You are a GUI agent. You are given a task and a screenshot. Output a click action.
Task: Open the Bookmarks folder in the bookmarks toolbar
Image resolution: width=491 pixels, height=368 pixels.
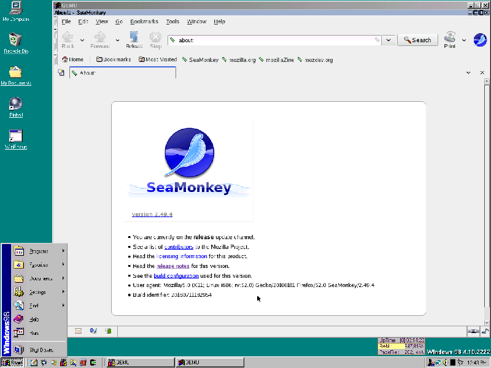coord(114,59)
